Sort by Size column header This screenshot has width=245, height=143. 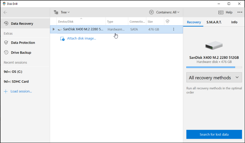point(155,21)
